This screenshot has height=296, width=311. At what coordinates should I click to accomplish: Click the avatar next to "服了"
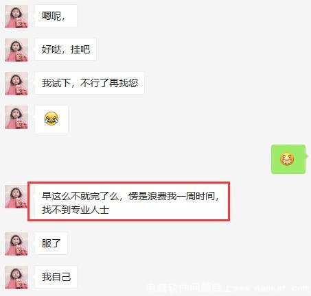click(16, 244)
